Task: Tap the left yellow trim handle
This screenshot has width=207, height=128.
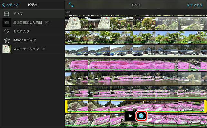Action: (x=66, y=106)
